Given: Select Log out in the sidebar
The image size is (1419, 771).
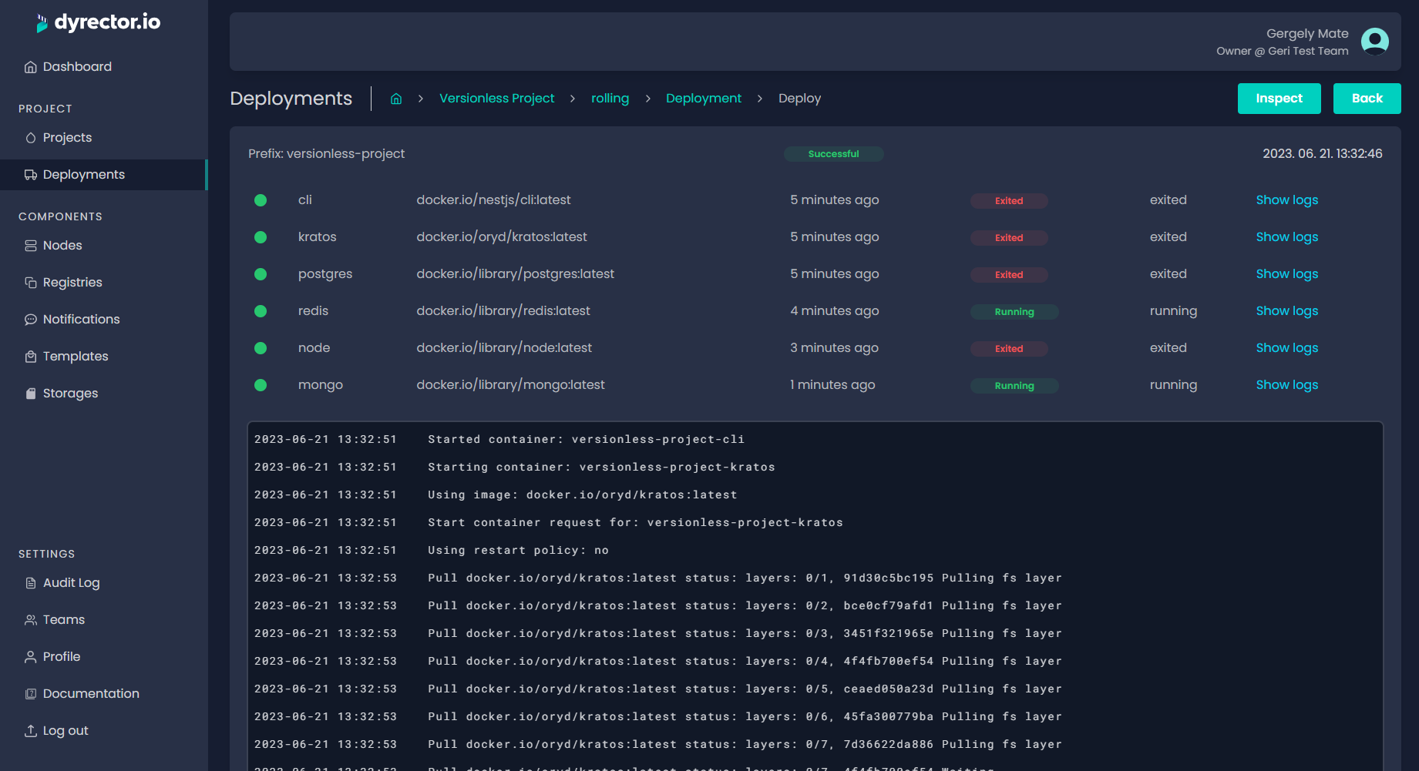Looking at the screenshot, I should [x=65, y=731].
